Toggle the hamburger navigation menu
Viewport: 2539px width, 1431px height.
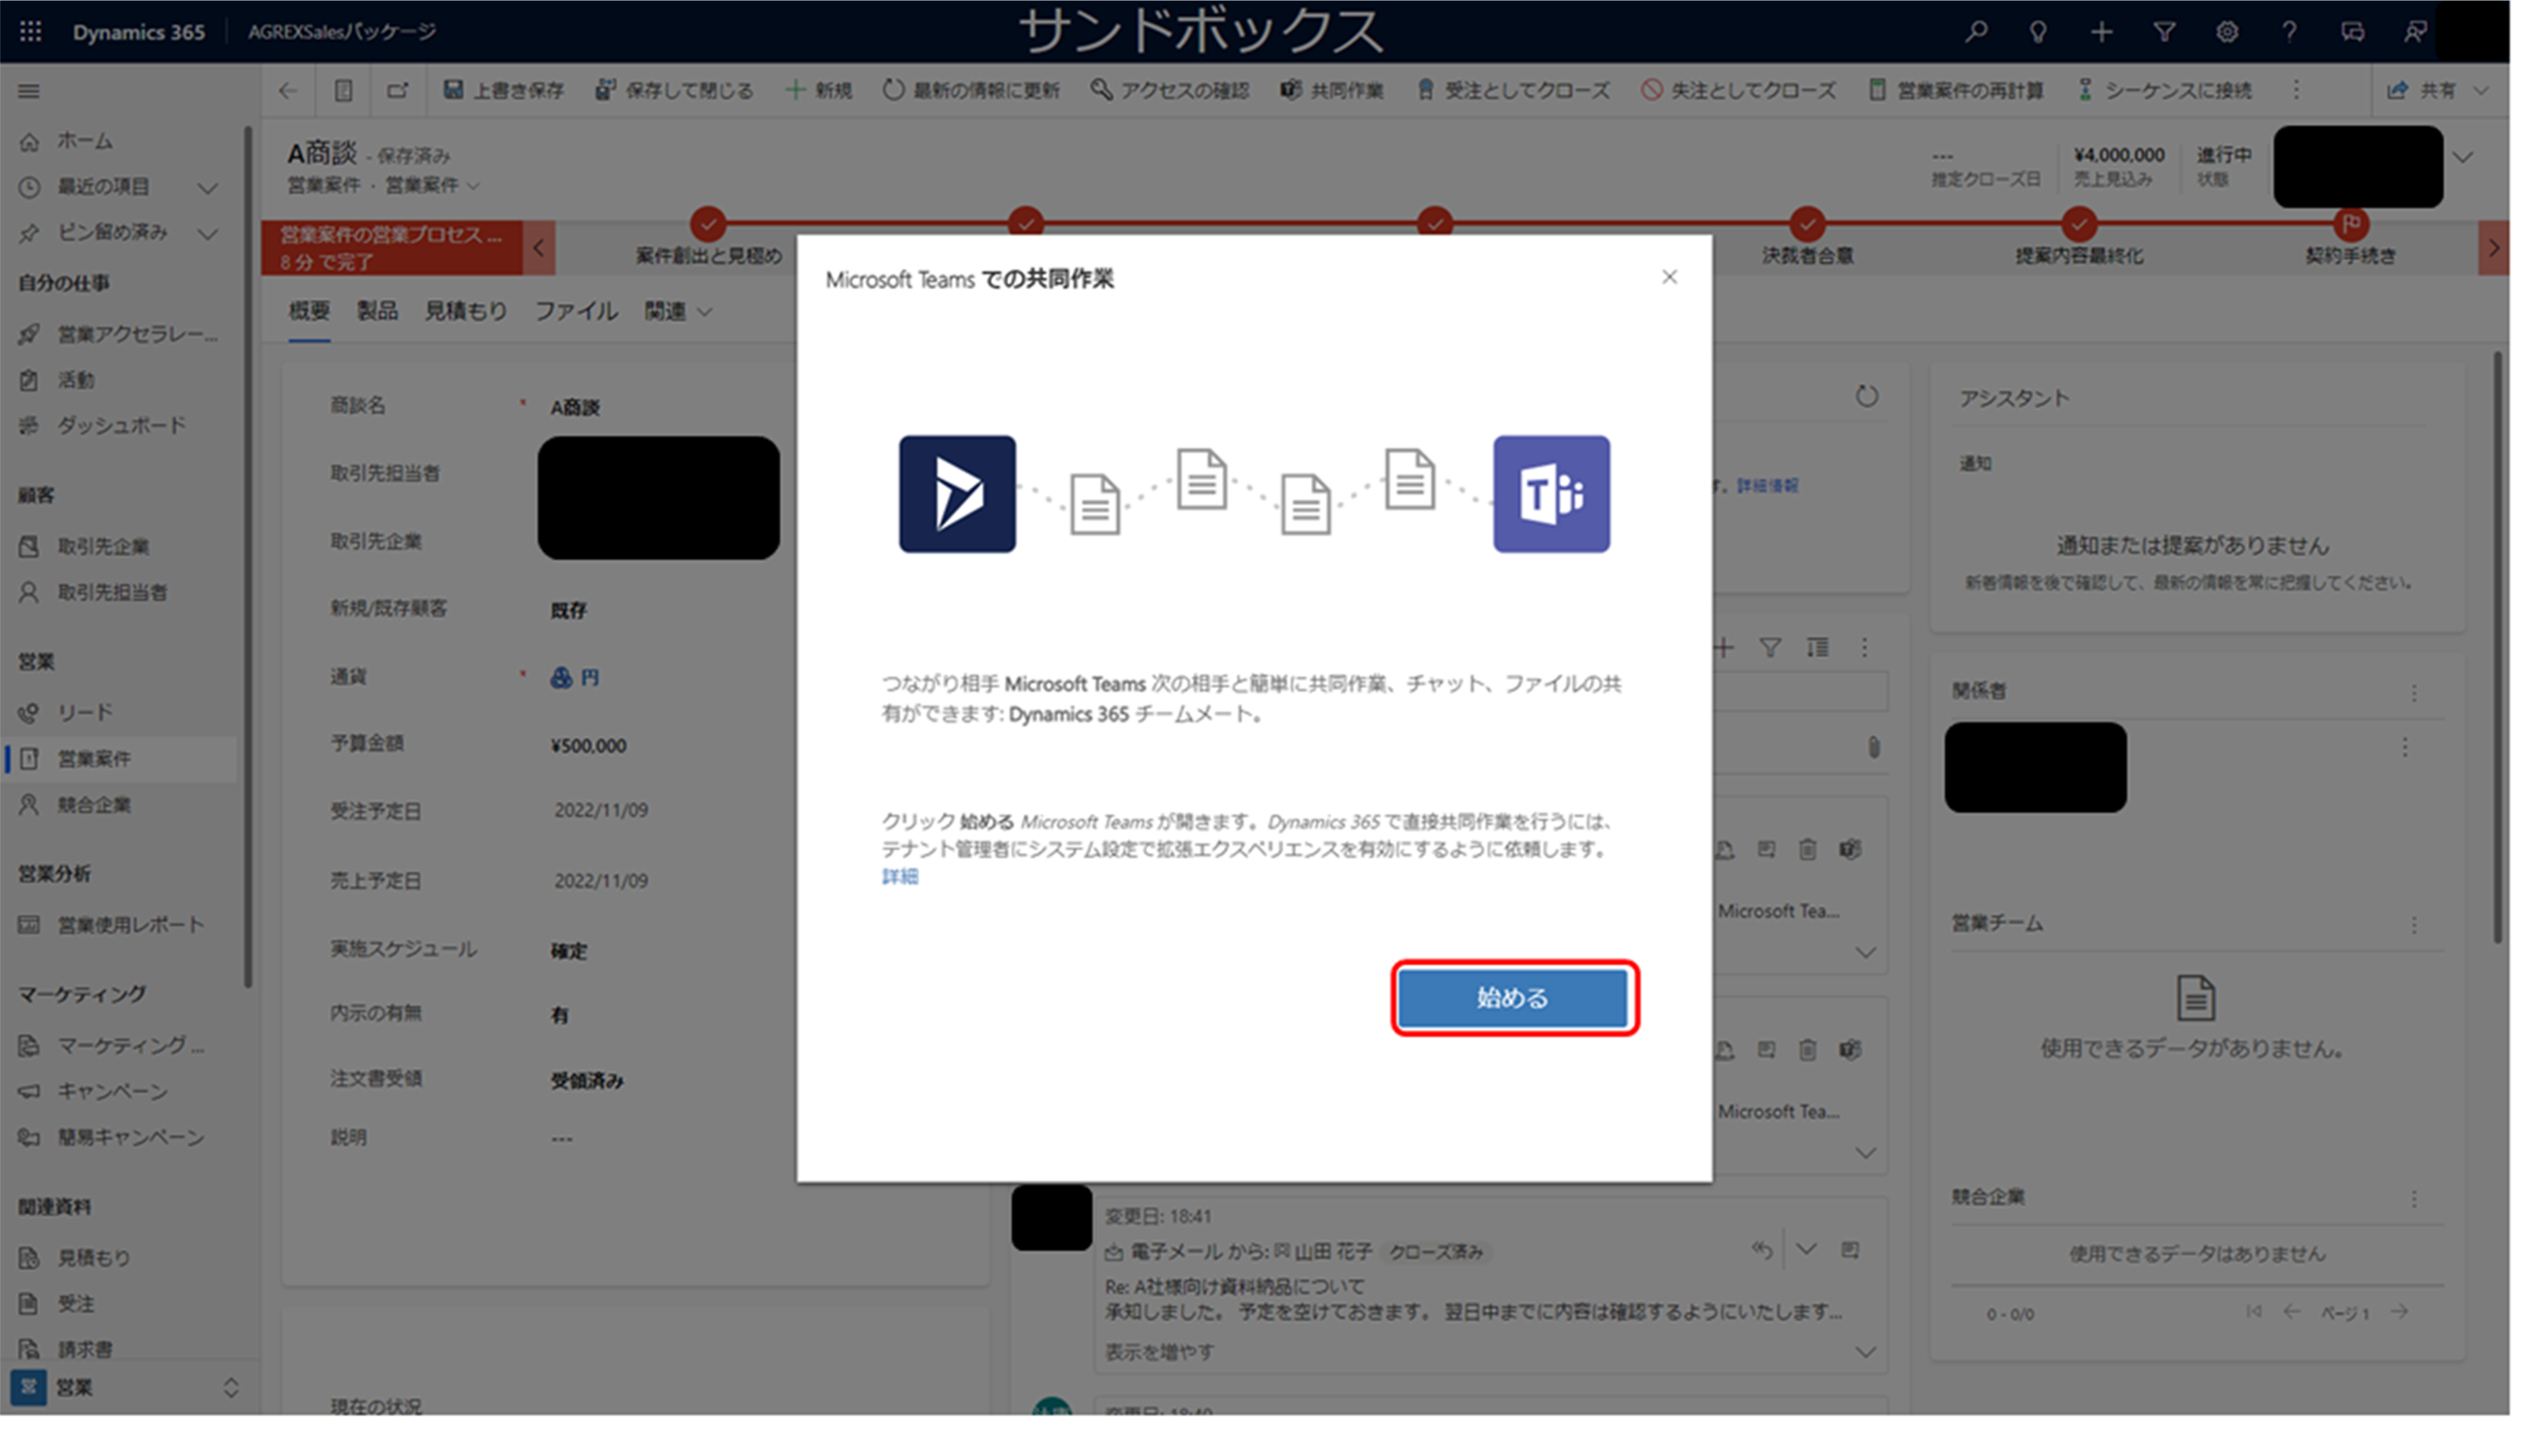pos(30,91)
